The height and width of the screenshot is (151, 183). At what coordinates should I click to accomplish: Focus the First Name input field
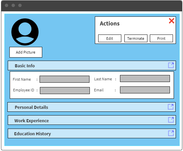click(65, 79)
